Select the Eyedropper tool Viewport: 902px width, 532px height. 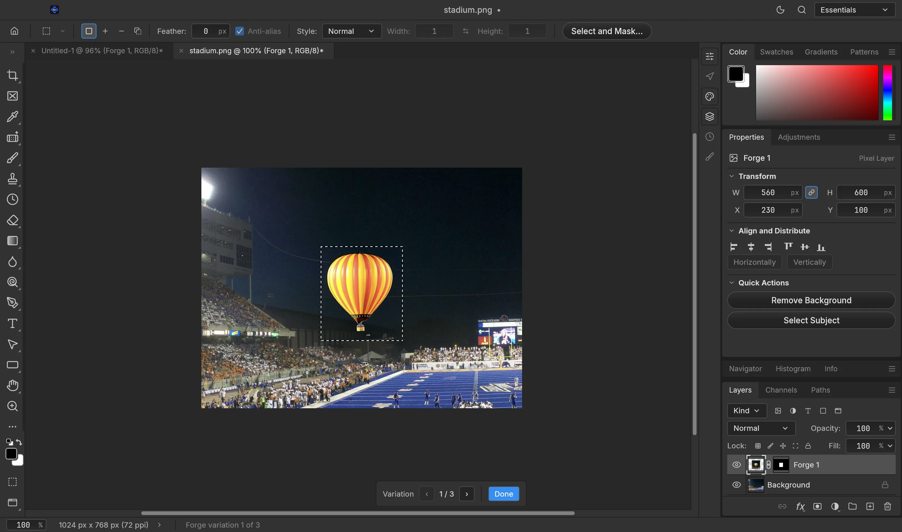(13, 117)
